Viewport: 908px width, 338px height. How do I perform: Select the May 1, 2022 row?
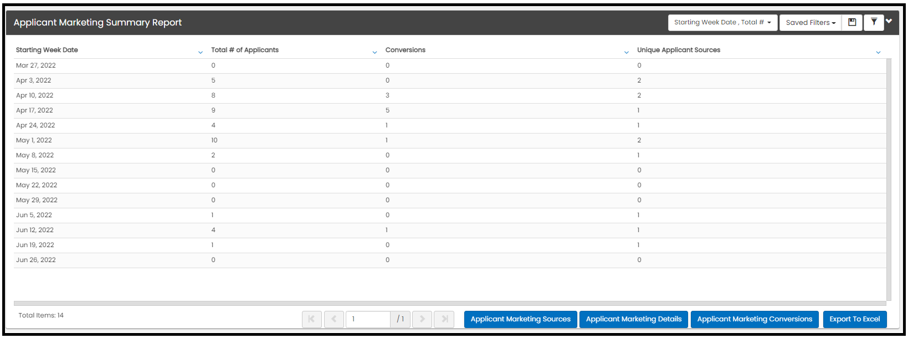(x=449, y=140)
